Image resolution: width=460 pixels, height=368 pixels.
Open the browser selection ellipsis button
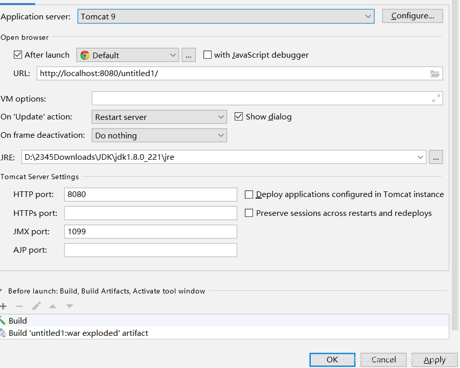tap(189, 55)
